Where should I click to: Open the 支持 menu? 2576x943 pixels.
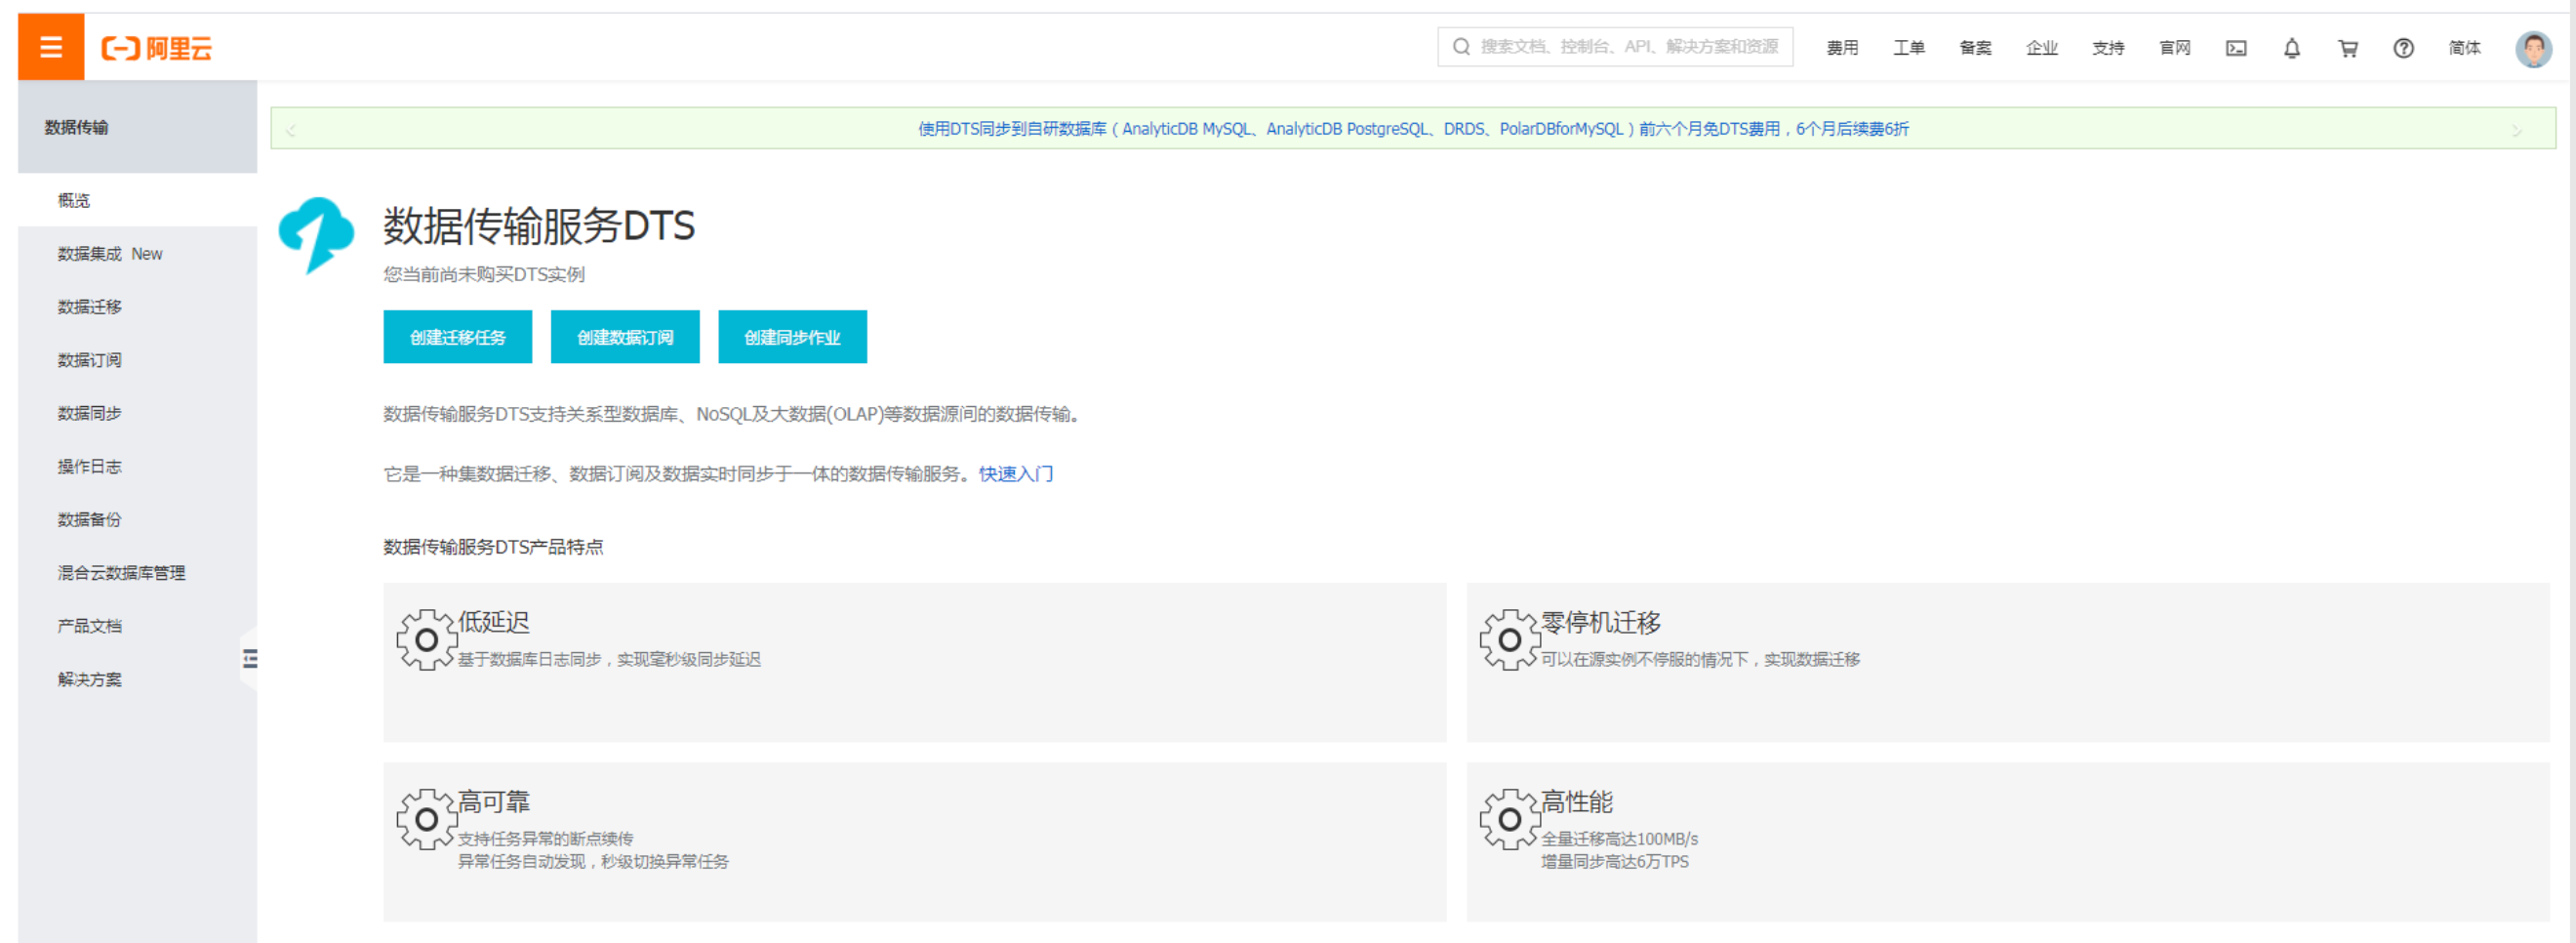coord(2108,48)
